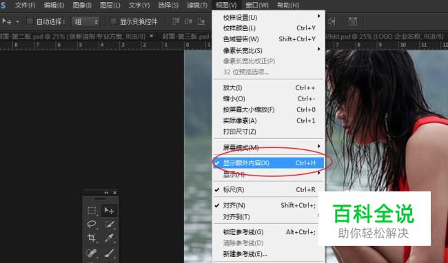
Task: Expand the 屏幕模式(M) submenu
Action: pyautogui.click(x=269, y=147)
